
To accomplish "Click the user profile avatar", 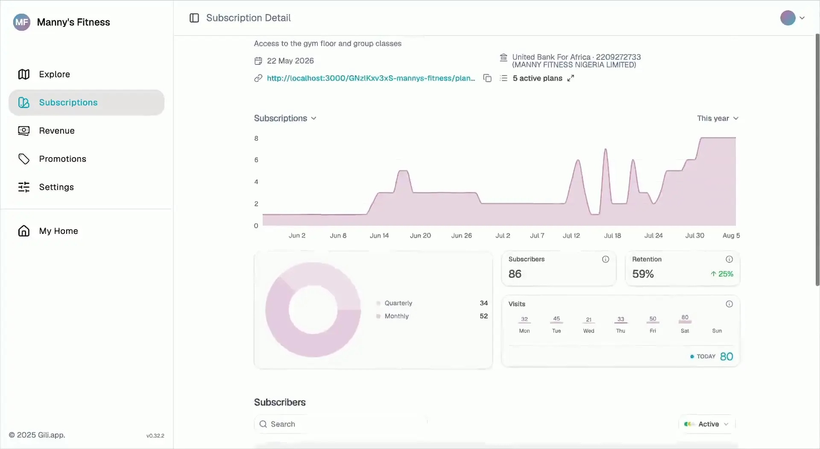I will pyautogui.click(x=788, y=18).
